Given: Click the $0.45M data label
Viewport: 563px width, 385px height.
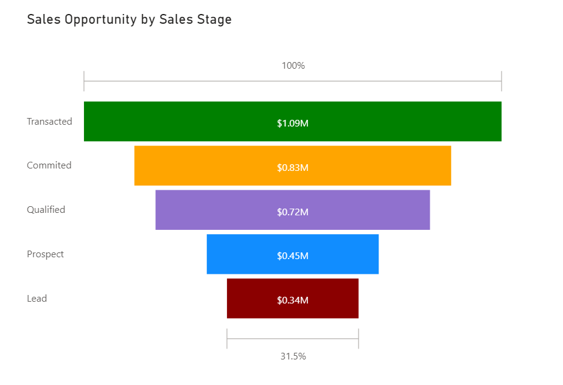Looking at the screenshot, I should tap(293, 256).
